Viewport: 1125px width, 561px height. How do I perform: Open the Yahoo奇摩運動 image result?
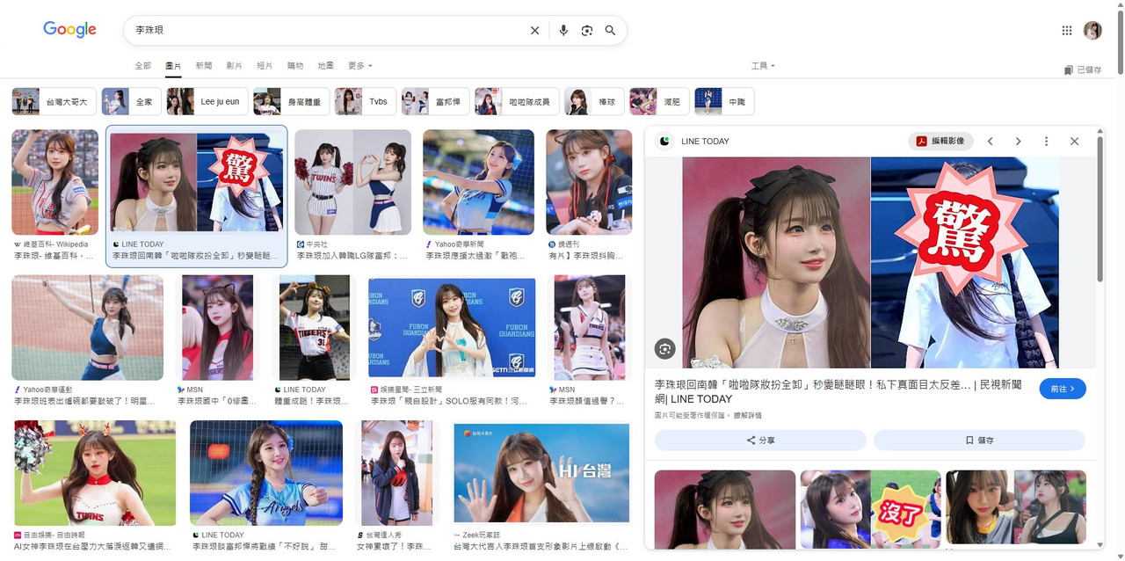pos(87,328)
